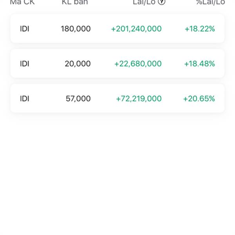Click the 20,000 sold volume value
This screenshot has height=235, width=235.
click(x=78, y=63)
